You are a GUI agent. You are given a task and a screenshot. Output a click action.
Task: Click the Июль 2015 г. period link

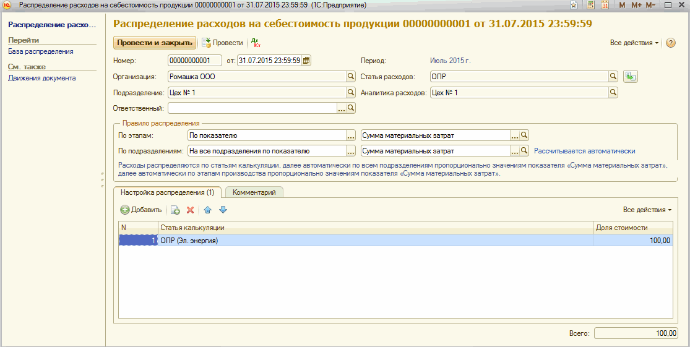pos(450,61)
